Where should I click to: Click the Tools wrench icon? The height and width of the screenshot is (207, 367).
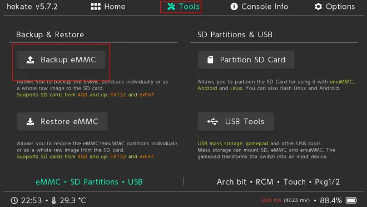[171, 7]
